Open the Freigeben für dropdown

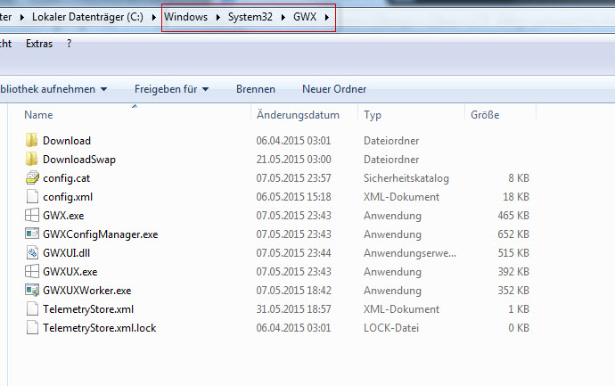pos(171,89)
